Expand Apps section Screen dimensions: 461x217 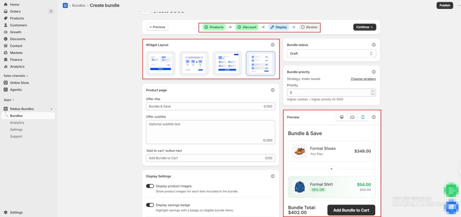click(x=9, y=100)
